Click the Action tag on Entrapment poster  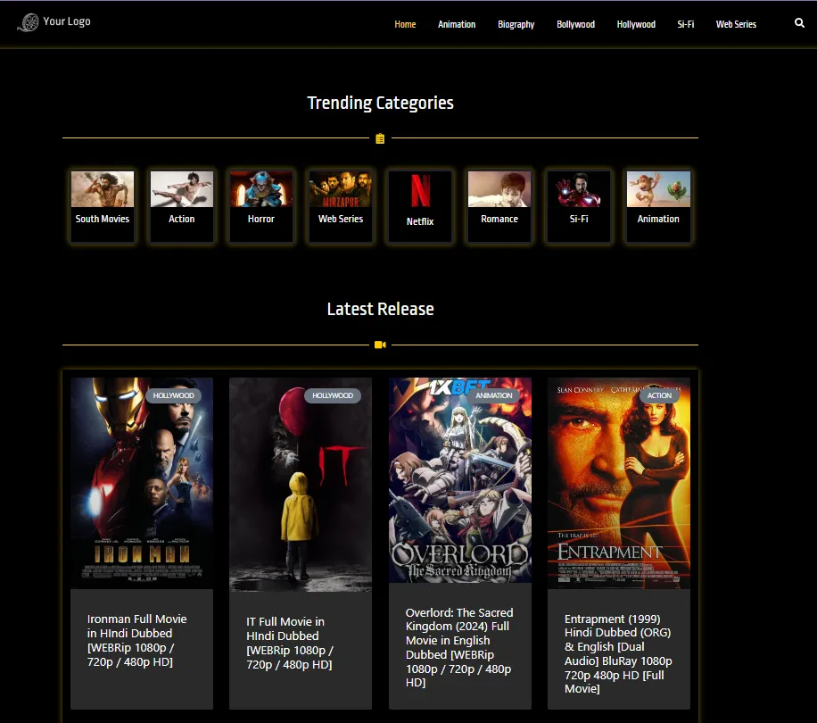(659, 395)
